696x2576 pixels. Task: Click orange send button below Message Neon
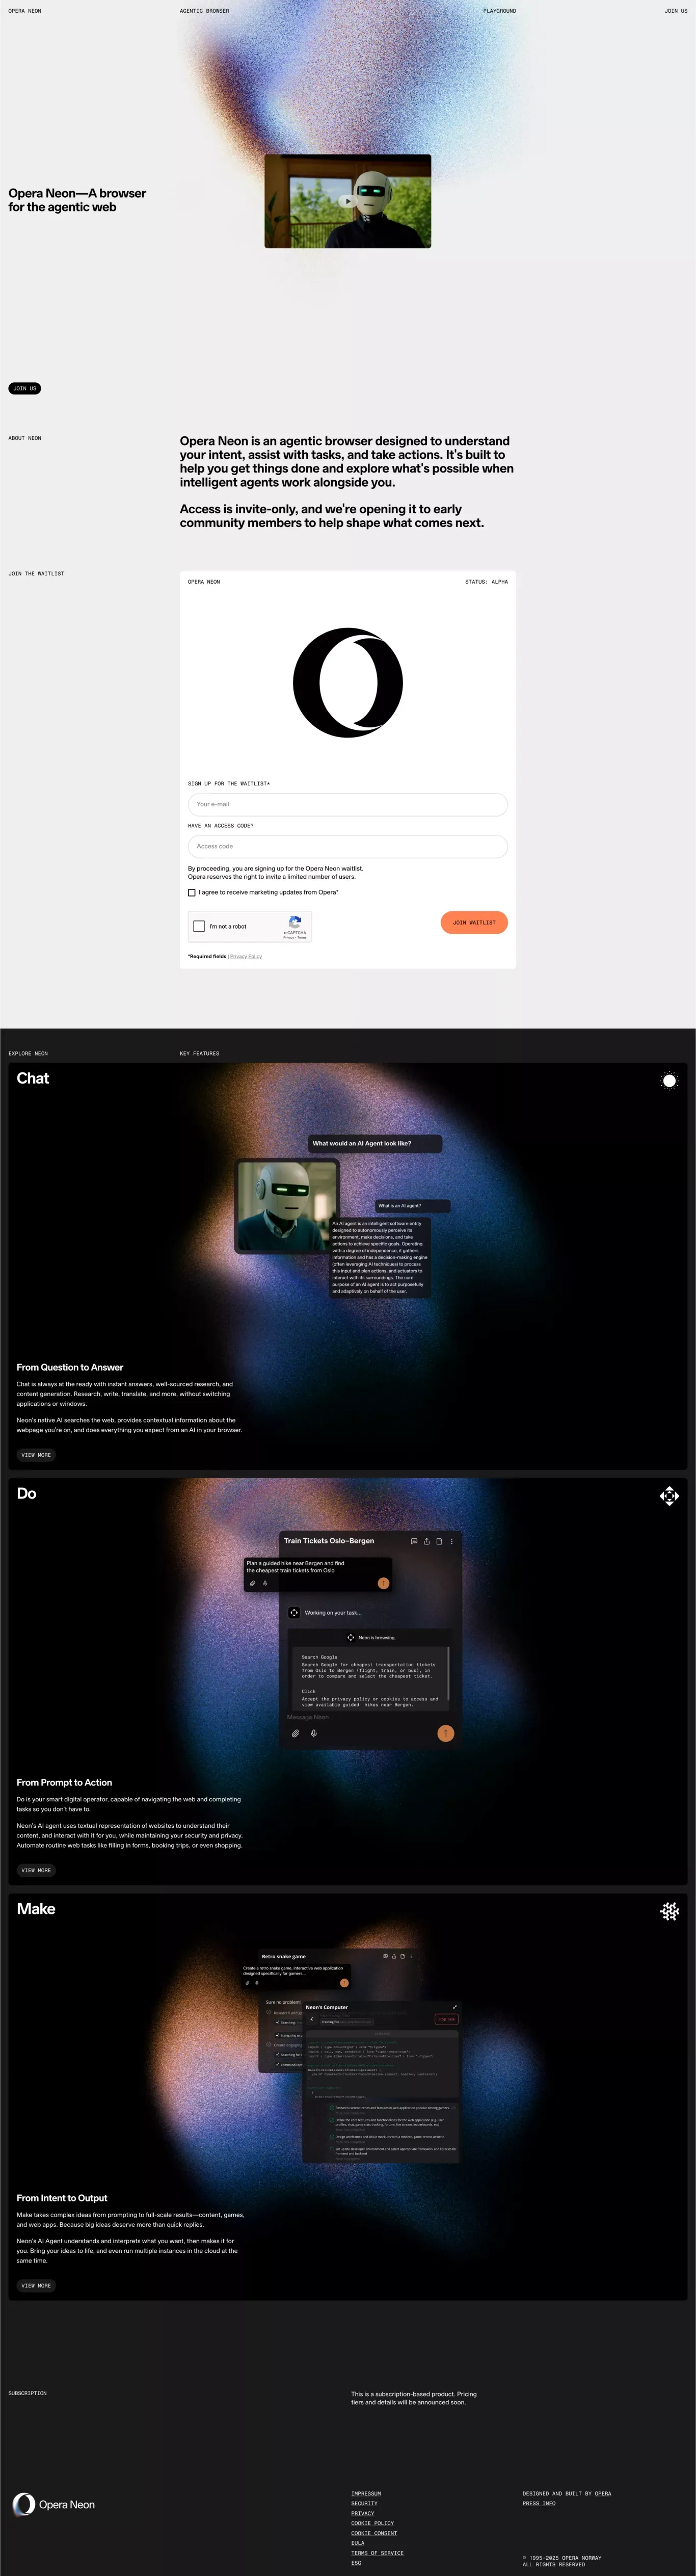coord(446,1733)
